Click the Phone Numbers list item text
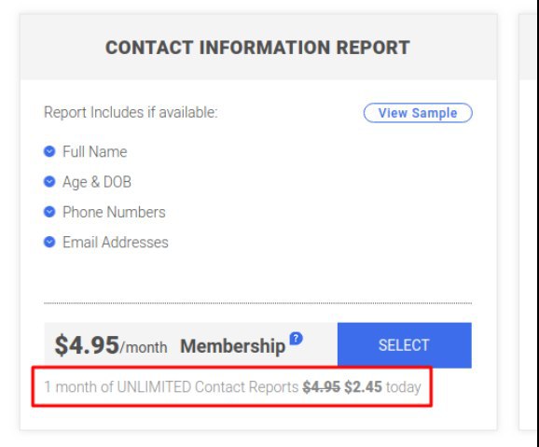 click(x=114, y=212)
